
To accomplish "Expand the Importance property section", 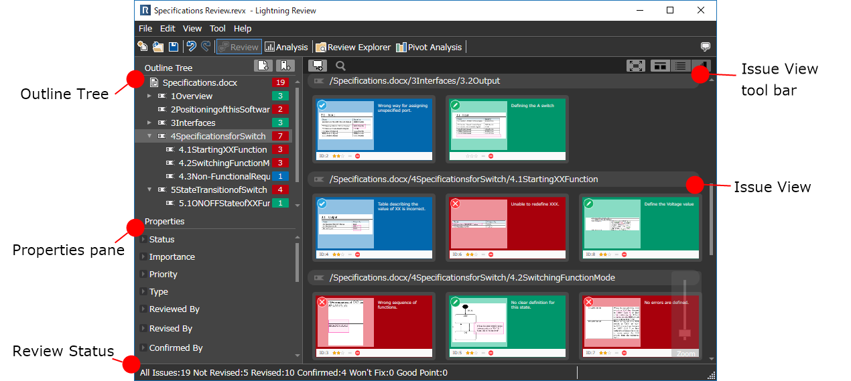I will [143, 256].
